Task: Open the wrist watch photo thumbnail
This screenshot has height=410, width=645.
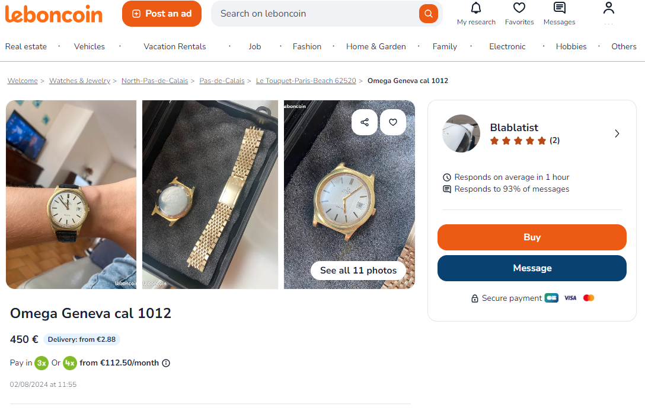Action: (71, 195)
